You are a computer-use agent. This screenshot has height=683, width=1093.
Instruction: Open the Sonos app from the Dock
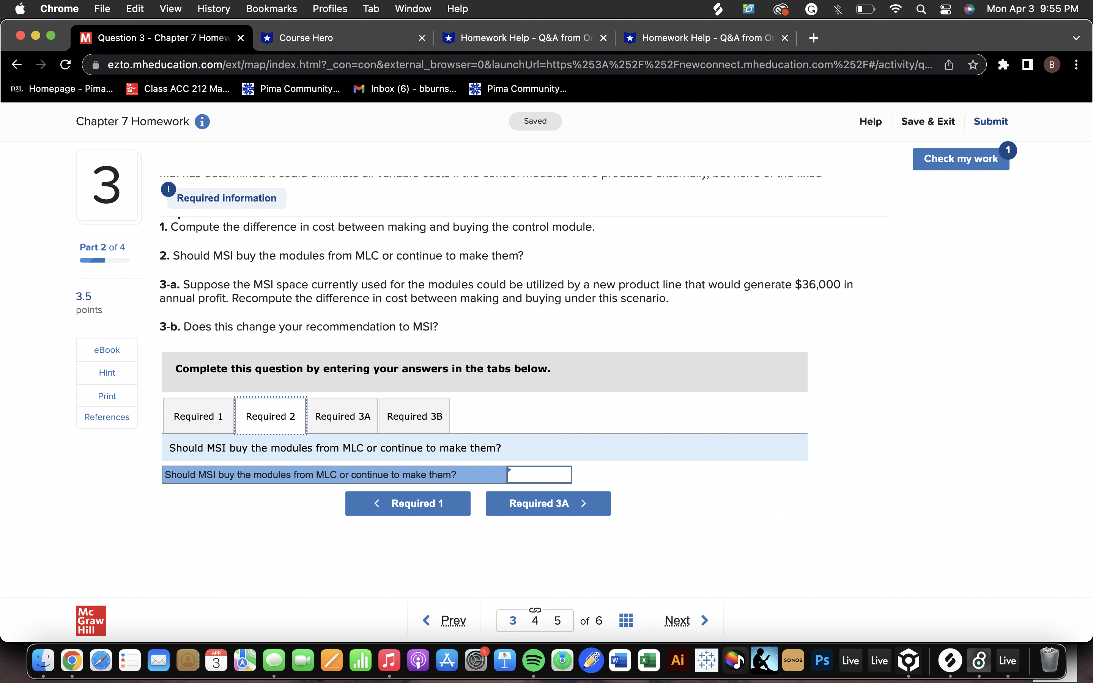tap(794, 660)
